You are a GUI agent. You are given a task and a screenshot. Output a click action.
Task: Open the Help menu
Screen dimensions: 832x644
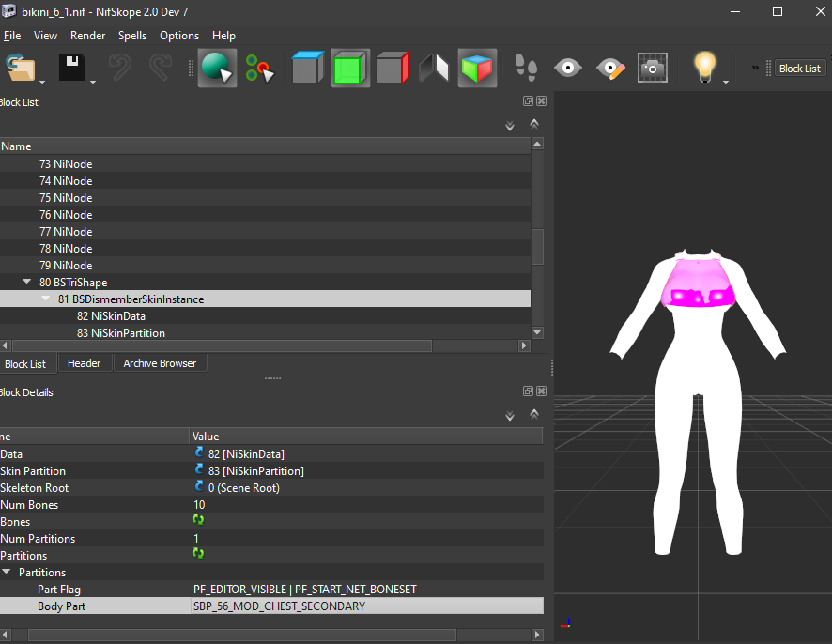223,36
